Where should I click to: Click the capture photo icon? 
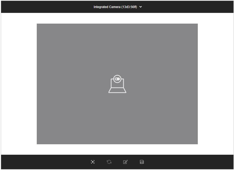pos(93,162)
